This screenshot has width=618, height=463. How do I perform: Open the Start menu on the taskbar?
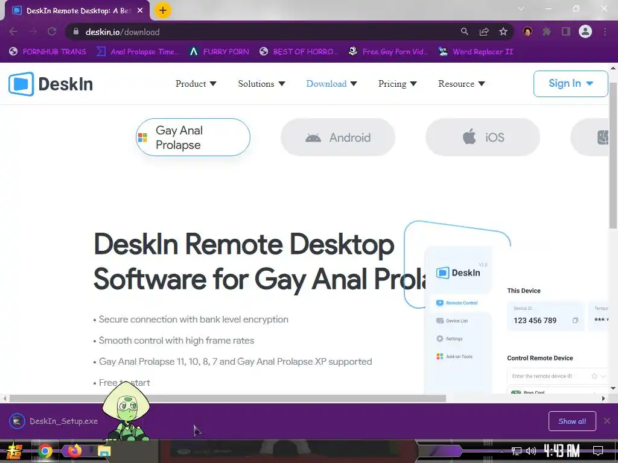pos(14,451)
